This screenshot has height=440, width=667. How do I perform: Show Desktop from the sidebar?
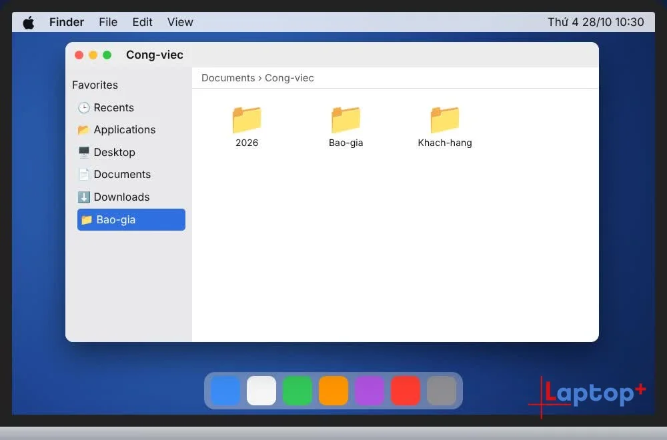point(131,152)
